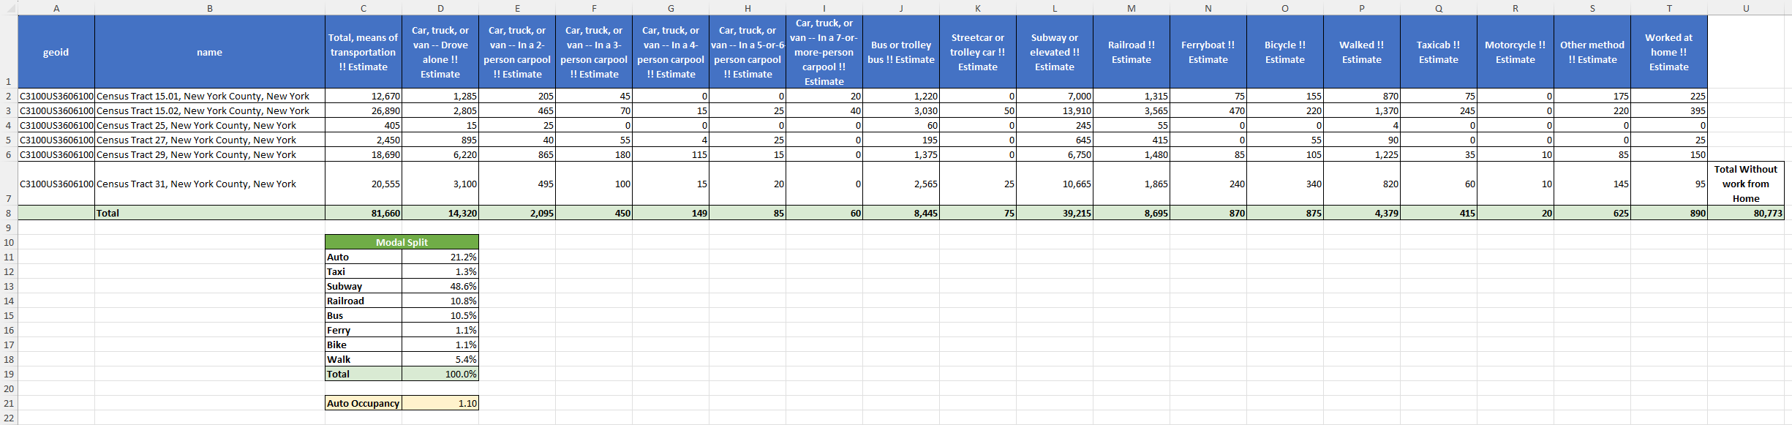
Task: Select row 21 header number
Action: pyautogui.click(x=8, y=403)
